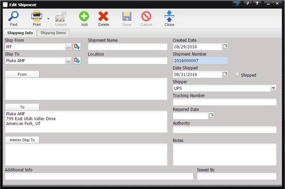Open the Created Date calendar picker
Image resolution: width=285 pixels, height=189 pixels.
click(225, 46)
